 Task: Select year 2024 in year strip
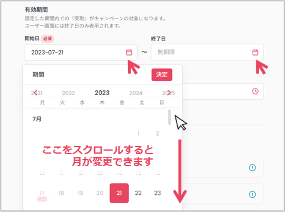pos(136,93)
